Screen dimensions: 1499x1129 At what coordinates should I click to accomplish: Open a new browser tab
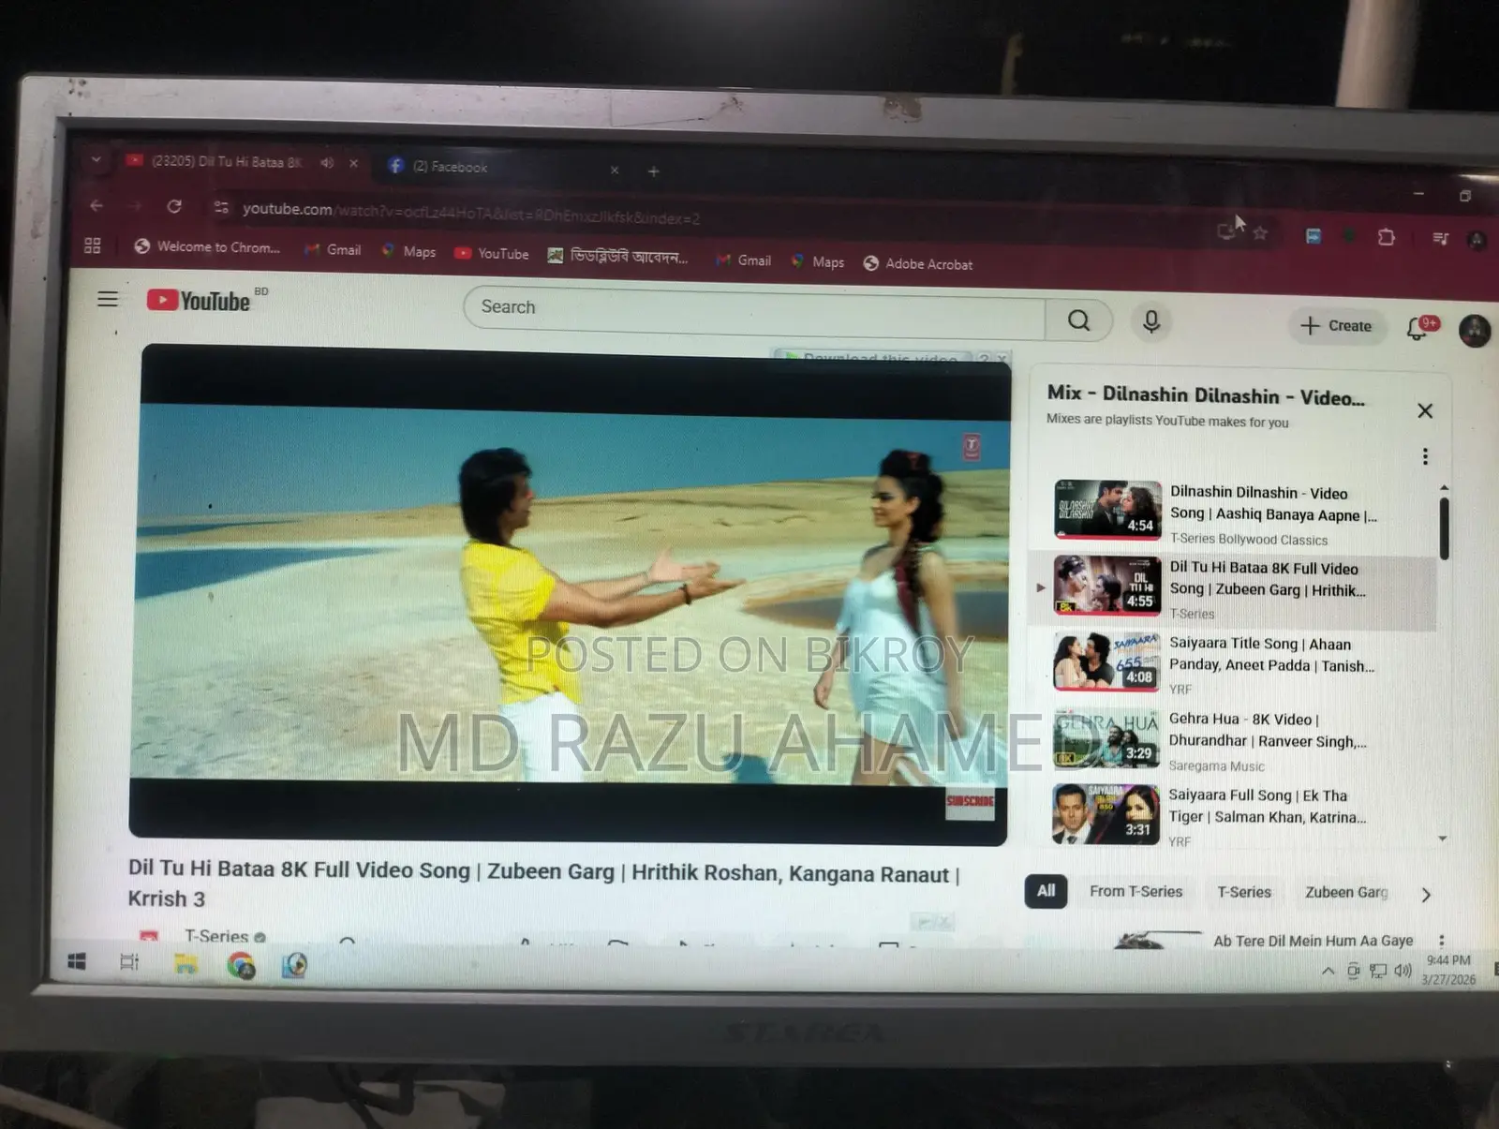click(653, 171)
